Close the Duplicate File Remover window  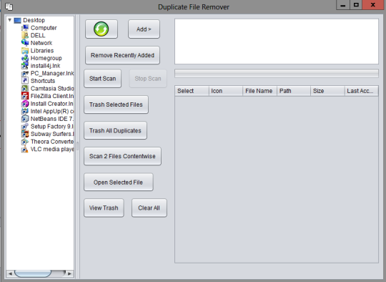point(373,5)
